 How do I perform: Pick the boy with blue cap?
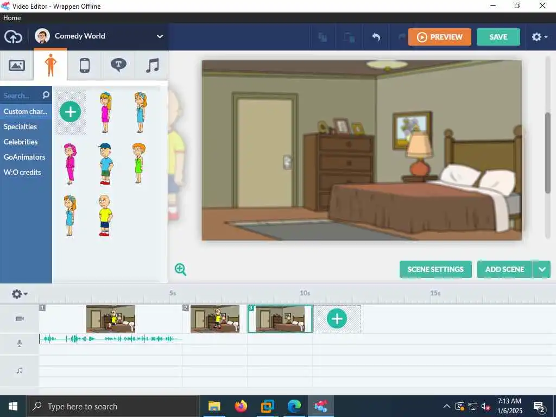105,164
